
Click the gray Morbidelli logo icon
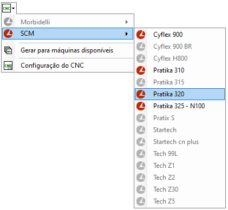[8, 22]
